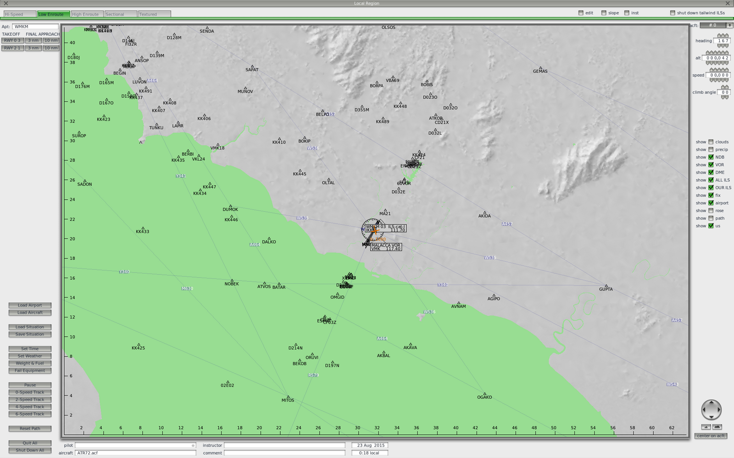Pan map right with the pan pad's right arrow

pos(719,410)
